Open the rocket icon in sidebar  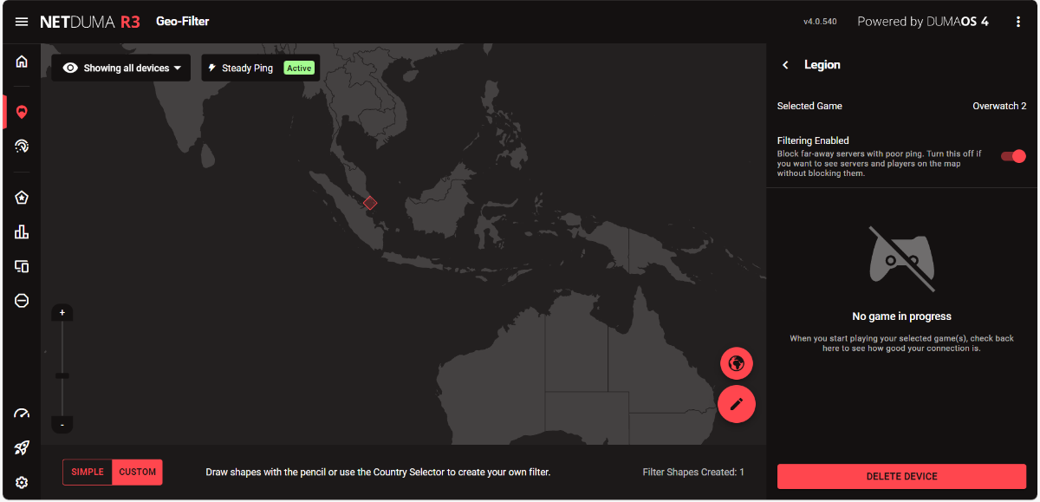coord(22,447)
